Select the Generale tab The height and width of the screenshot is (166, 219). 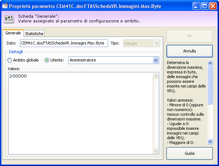pyautogui.click(x=13, y=33)
